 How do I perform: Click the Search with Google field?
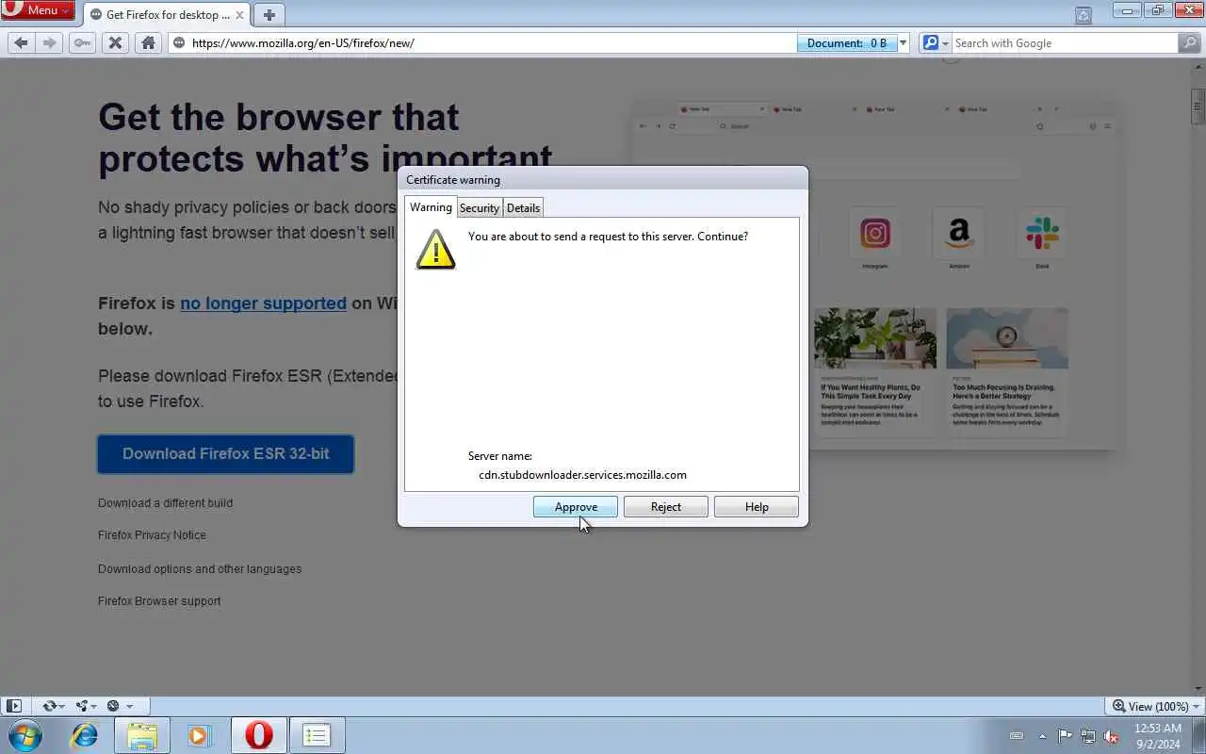tap(1063, 43)
